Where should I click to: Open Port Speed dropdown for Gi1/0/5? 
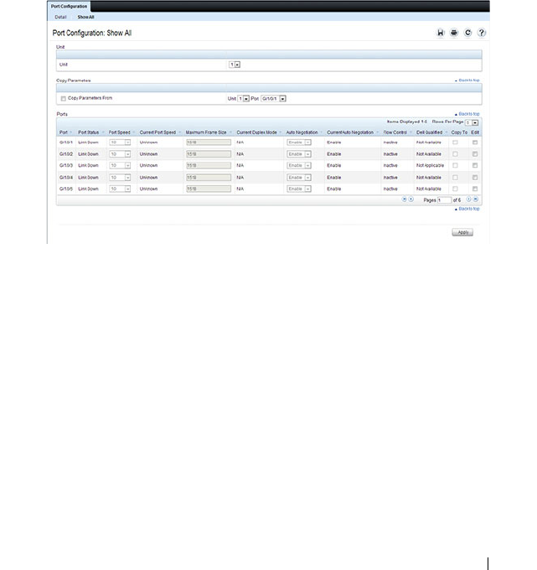pyautogui.click(x=120, y=189)
